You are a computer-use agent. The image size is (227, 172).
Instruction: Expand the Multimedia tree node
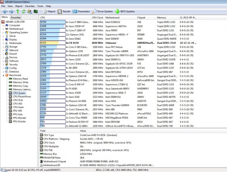point(3,43)
